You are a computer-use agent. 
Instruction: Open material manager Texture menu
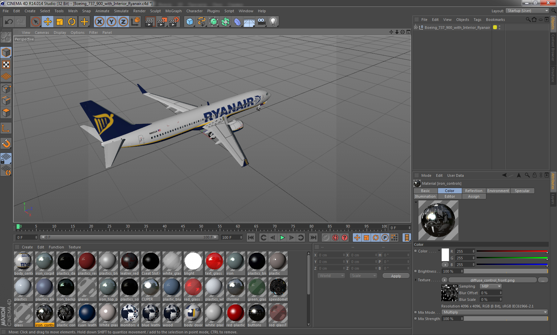[x=75, y=247]
